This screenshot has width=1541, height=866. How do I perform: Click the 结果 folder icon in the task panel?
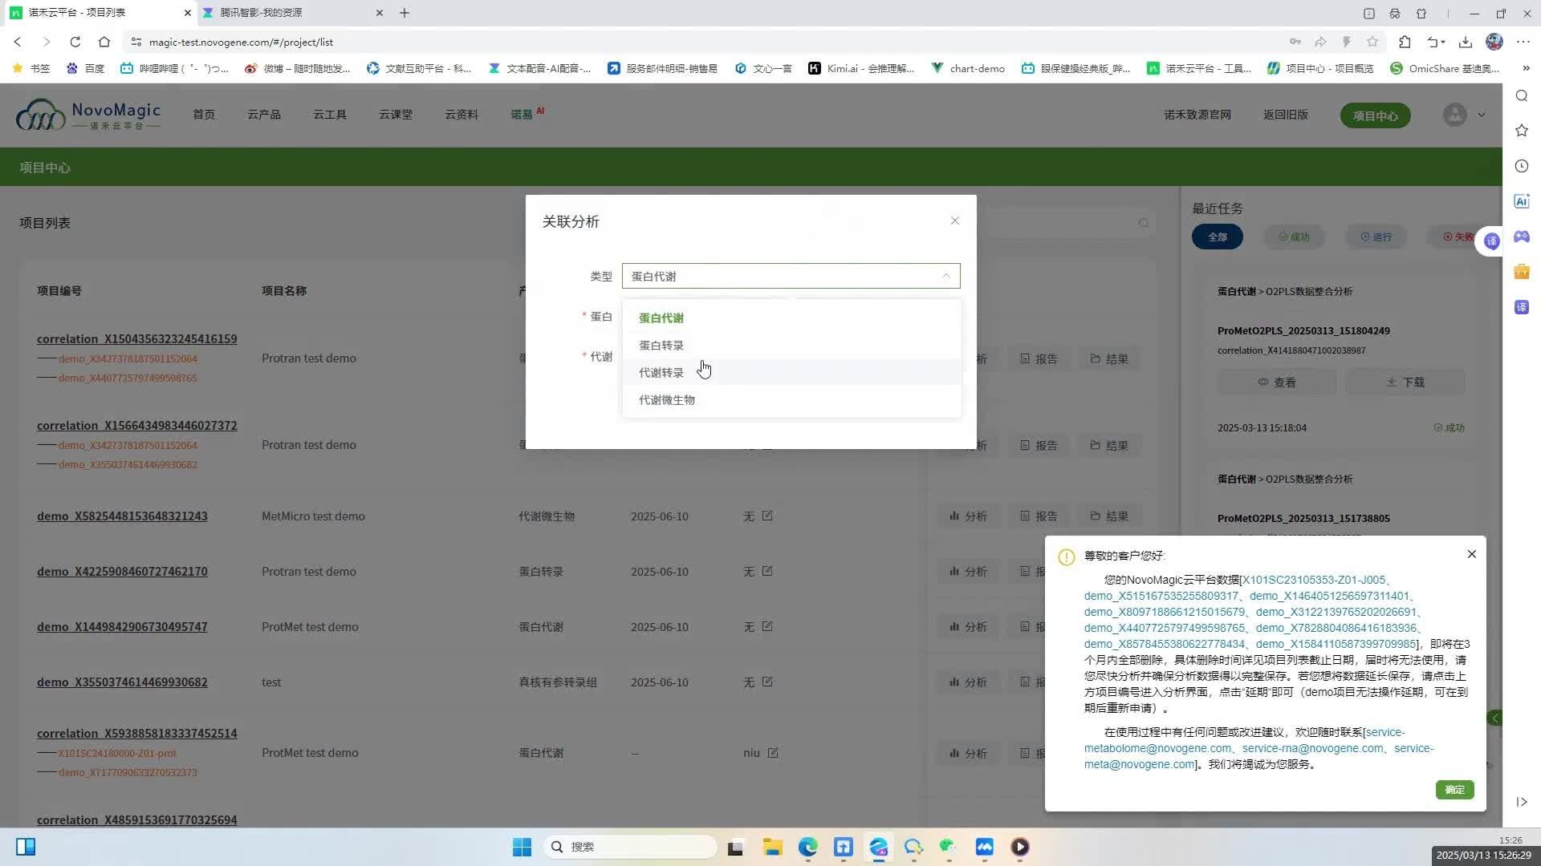(x=1109, y=358)
